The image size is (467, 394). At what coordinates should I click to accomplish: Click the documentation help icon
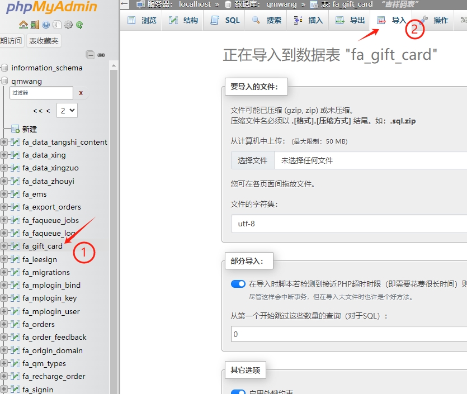(x=46, y=25)
